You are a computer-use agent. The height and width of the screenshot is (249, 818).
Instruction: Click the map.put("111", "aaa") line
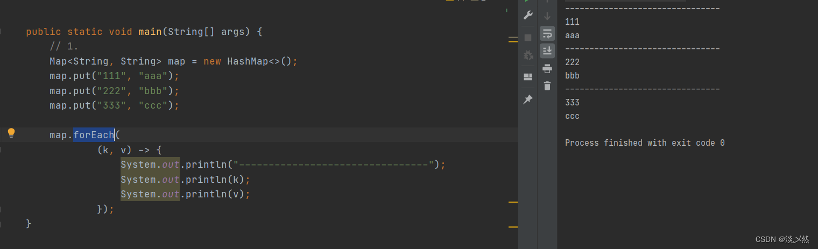tap(114, 76)
